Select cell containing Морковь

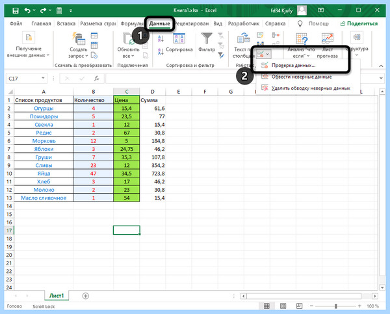coord(44,141)
